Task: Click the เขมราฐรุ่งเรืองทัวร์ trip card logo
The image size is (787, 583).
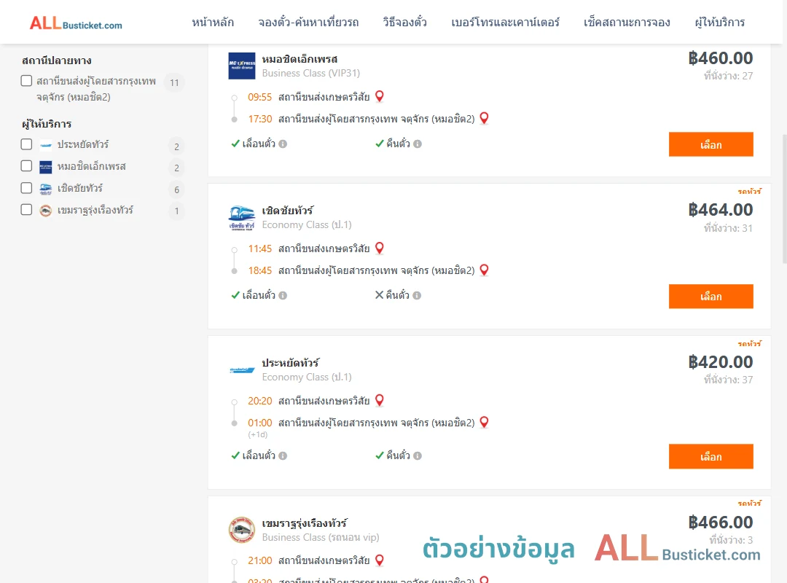Action: point(242,530)
